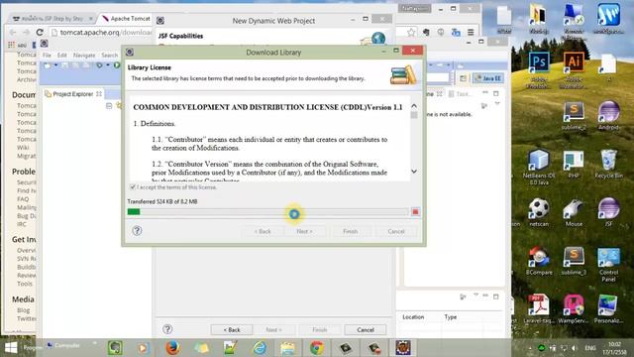Cancel the New Dynamic Web Project wizard
Image resolution: width=634 pixels, height=357 pixels.
click(366, 330)
